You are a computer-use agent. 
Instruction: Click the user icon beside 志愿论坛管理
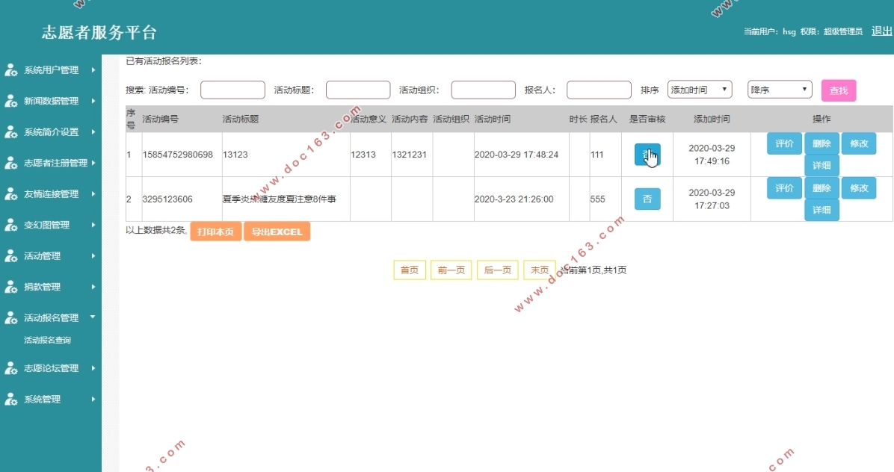pos(10,368)
